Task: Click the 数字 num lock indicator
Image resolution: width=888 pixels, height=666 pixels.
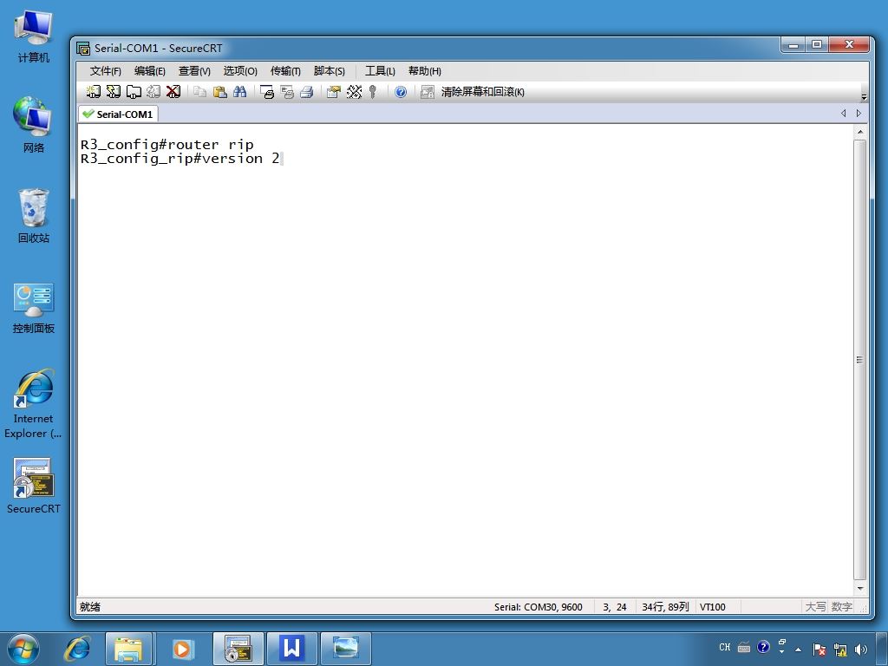Action: pos(841,607)
